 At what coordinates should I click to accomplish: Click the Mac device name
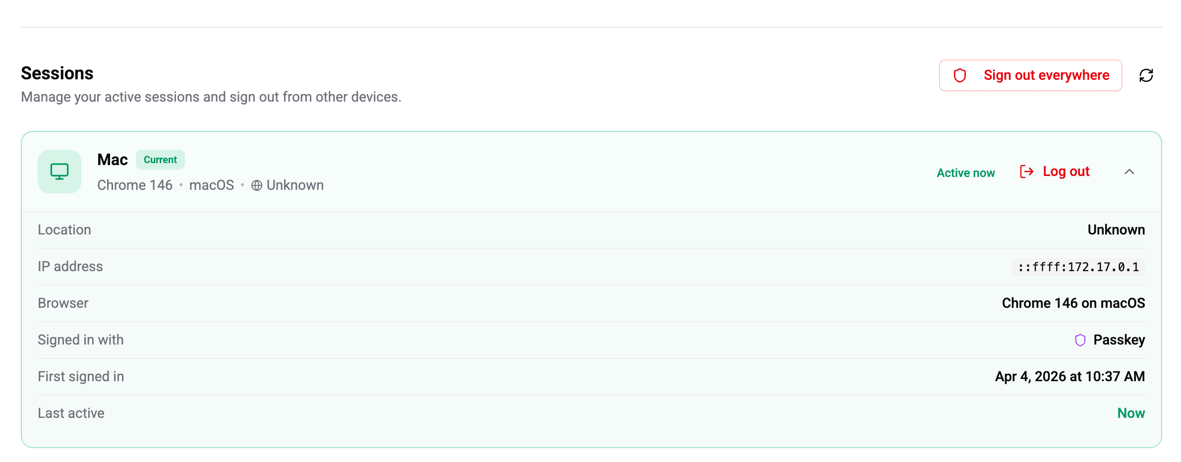(x=113, y=160)
